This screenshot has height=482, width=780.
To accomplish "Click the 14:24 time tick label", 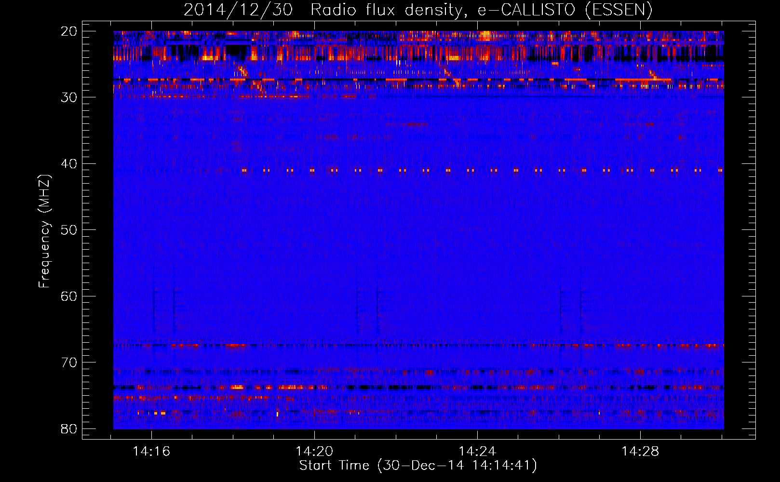I will pos(477,452).
